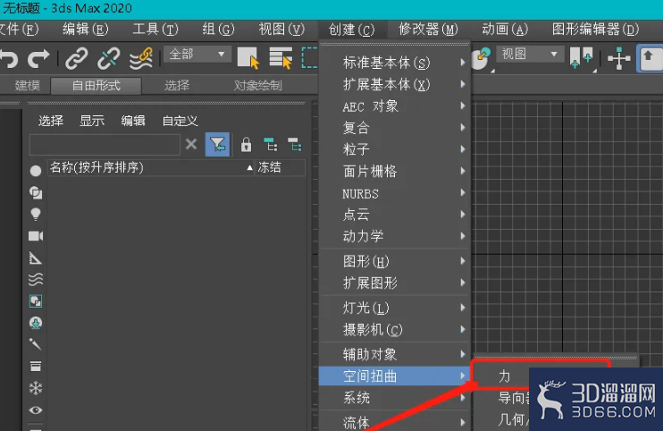Click the Undo arrow icon

[x=8, y=58]
